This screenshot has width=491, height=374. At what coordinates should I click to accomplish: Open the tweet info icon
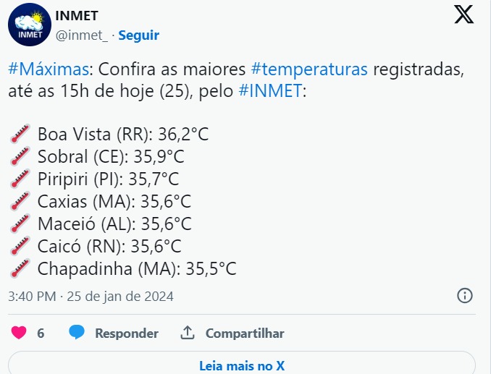(465, 295)
